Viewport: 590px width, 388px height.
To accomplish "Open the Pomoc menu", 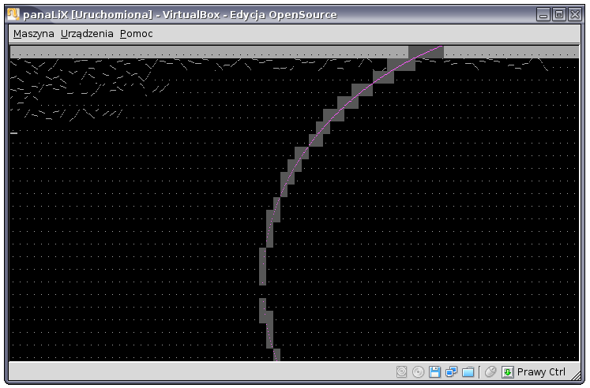I will tap(136, 34).
